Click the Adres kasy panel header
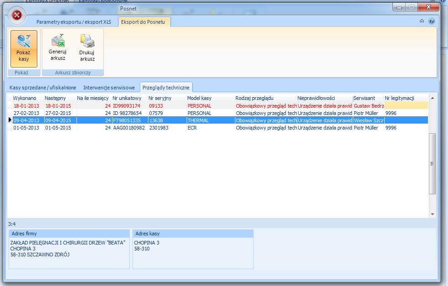 [x=193, y=234]
